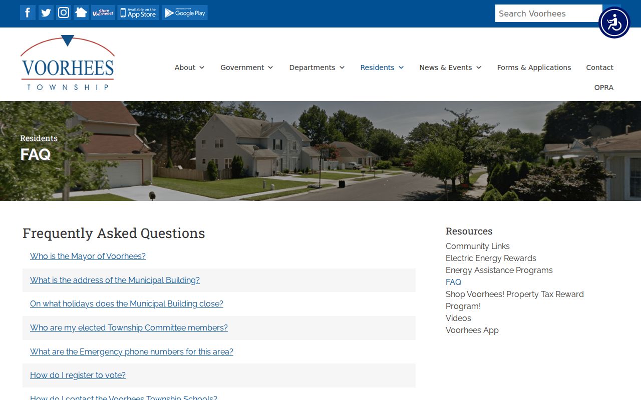Open the App Store download badge
The width and height of the screenshot is (641, 400).
click(138, 12)
